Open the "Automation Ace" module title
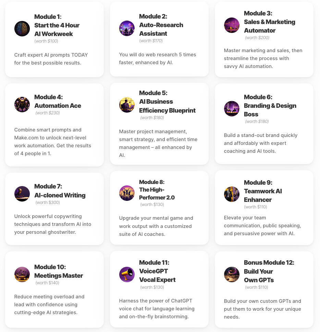 coord(58,106)
